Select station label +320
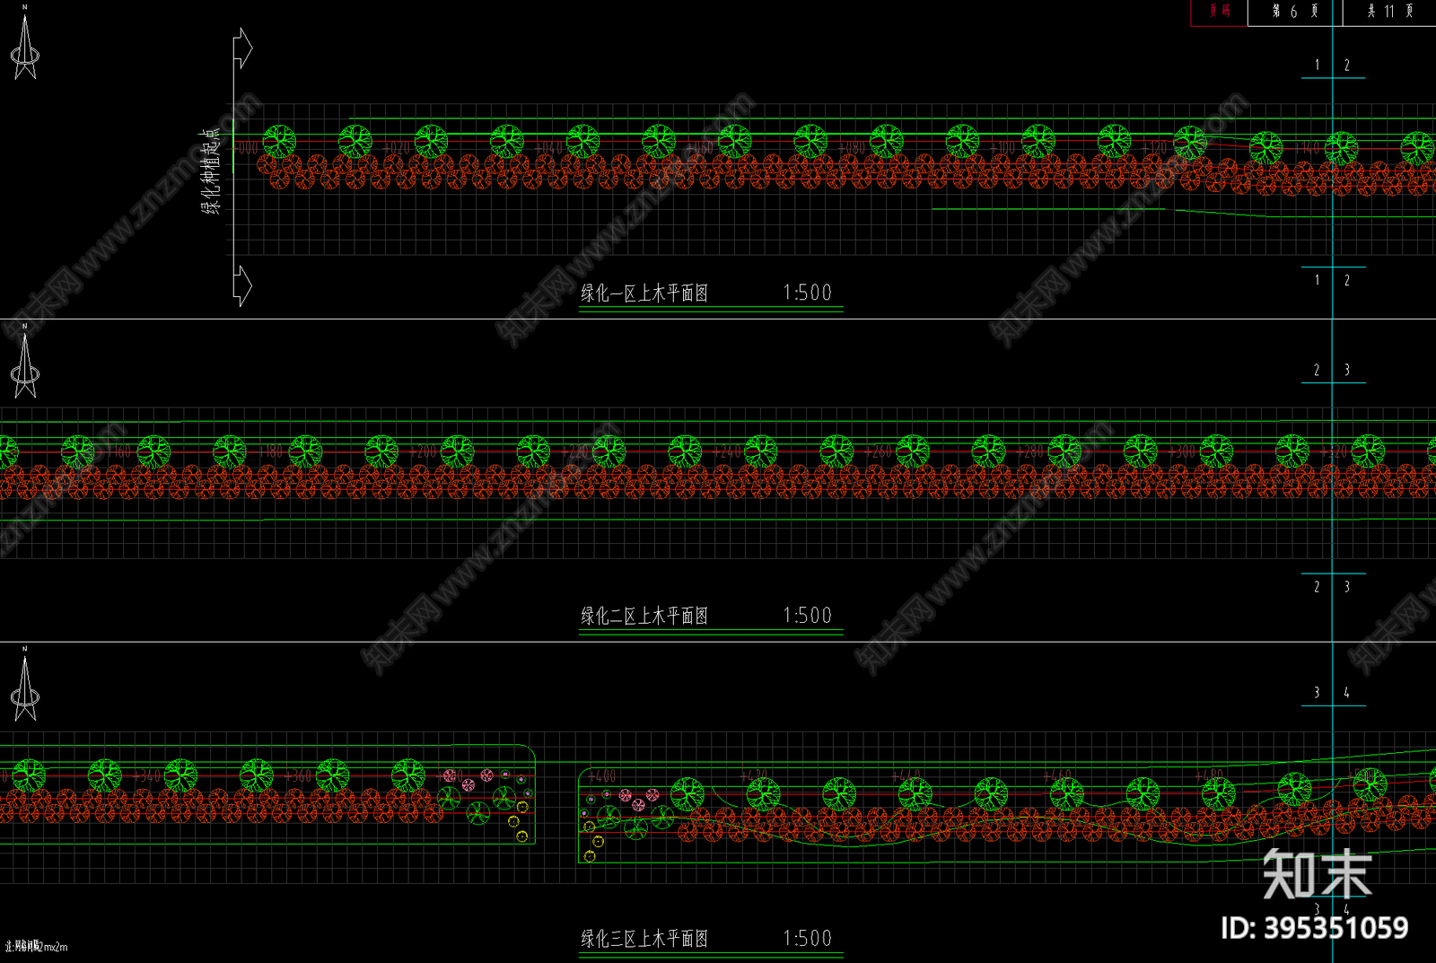This screenshot has width=1436, height=963. [x=1333, y=451]
